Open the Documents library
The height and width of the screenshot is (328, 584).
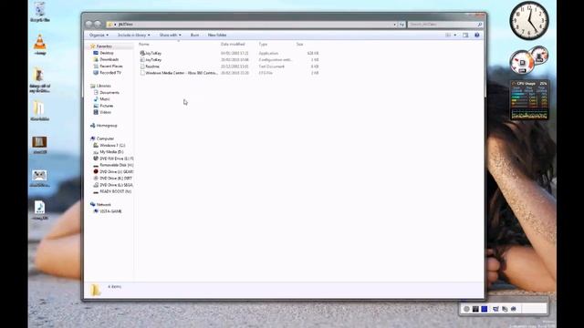click(109, 93)
